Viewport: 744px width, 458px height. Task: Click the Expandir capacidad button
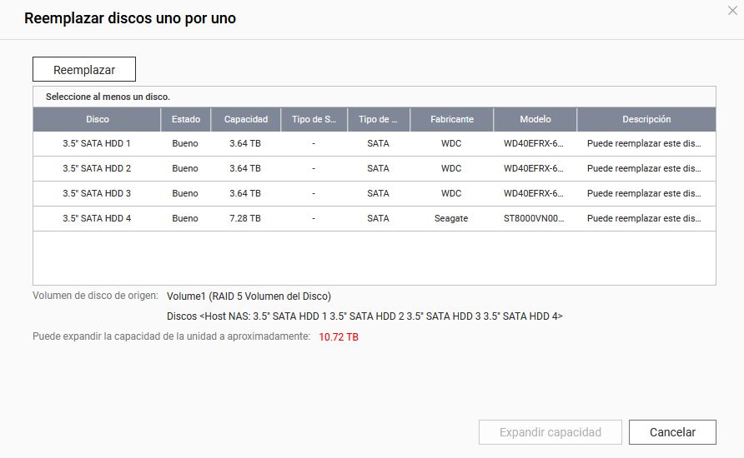tap(550, 432)
